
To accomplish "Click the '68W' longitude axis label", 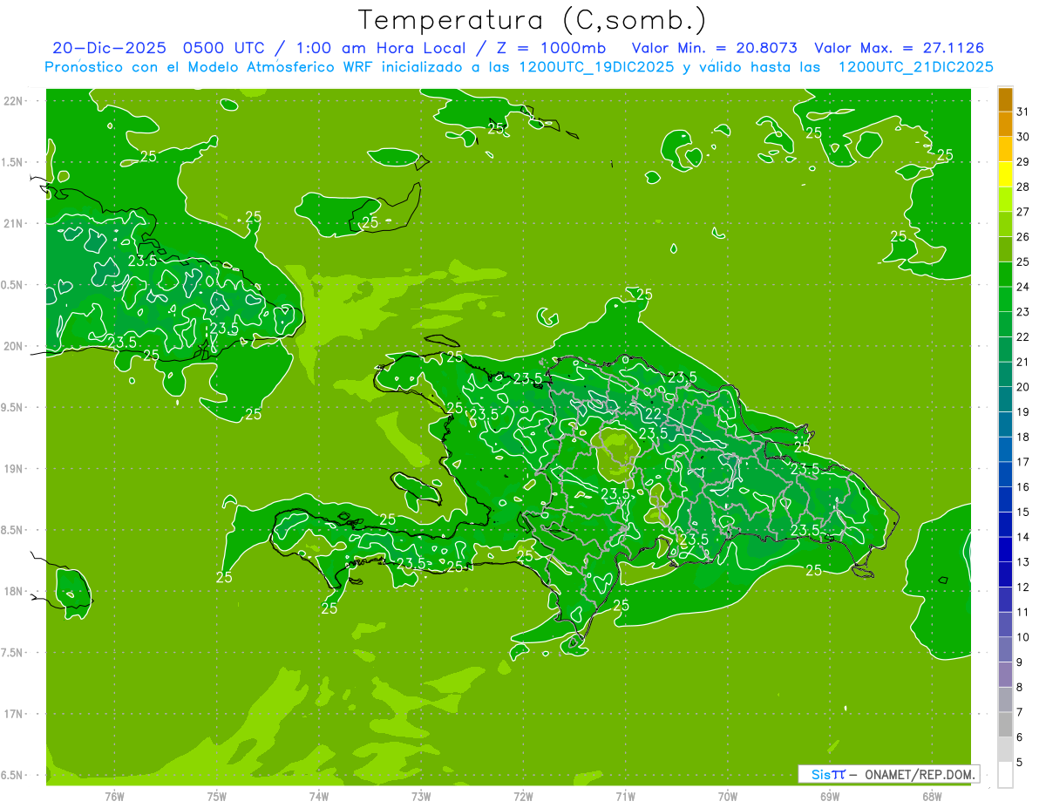I will (x=932, y=796).
